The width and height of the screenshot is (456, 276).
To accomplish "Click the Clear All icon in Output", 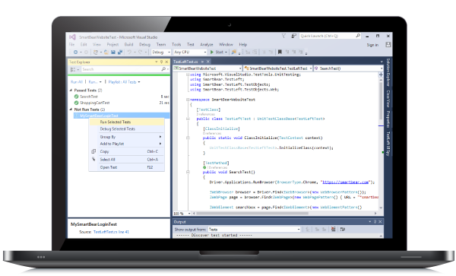I will (334, 229).
